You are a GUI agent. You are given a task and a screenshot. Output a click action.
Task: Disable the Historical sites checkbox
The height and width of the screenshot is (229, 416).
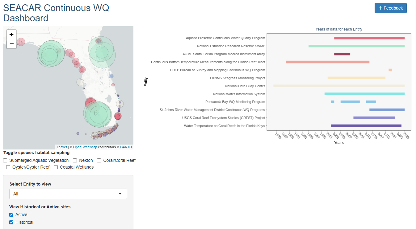tap(11, 222)
